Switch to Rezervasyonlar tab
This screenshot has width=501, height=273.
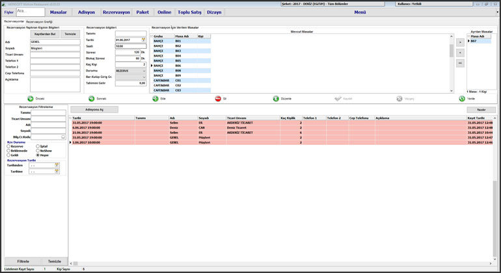click(14, 21)
